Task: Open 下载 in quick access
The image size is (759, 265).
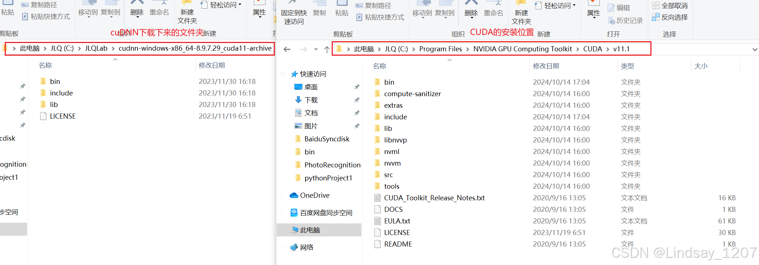Action: (x=311, y=100)
